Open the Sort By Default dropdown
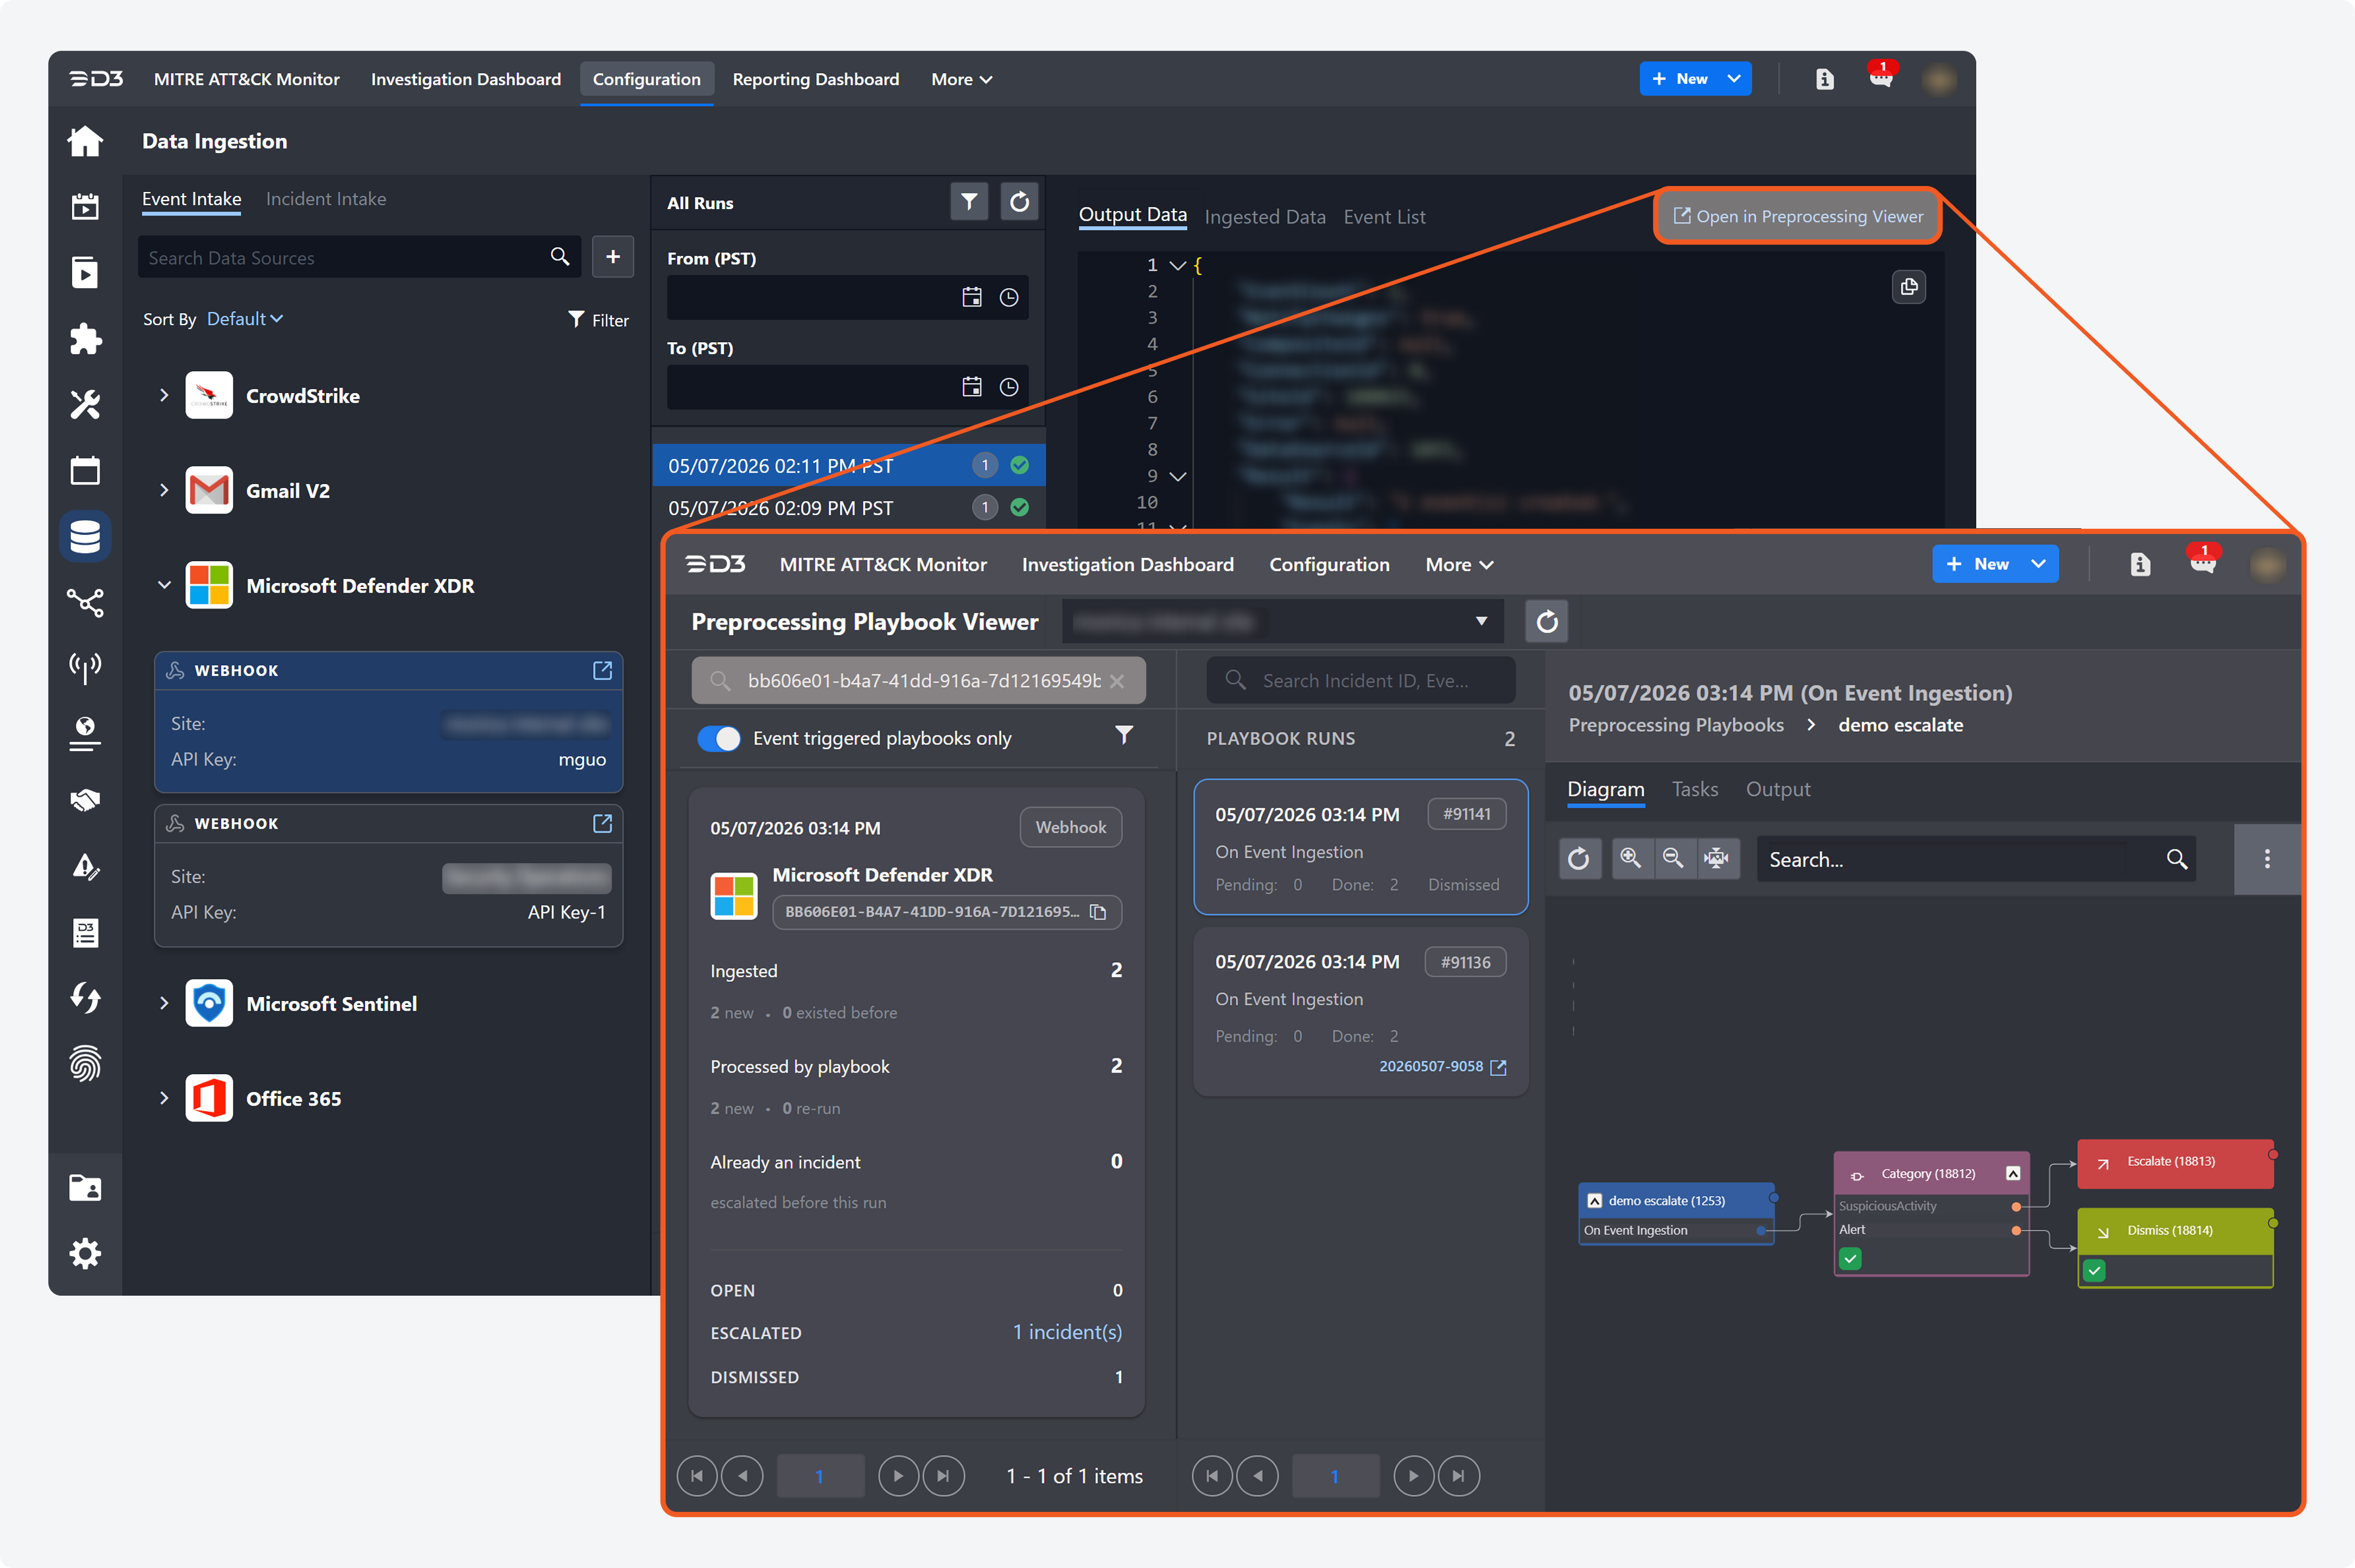The height and width of the screenshot is (1568, 2355). pyautogui.click(x=244, y=318)
